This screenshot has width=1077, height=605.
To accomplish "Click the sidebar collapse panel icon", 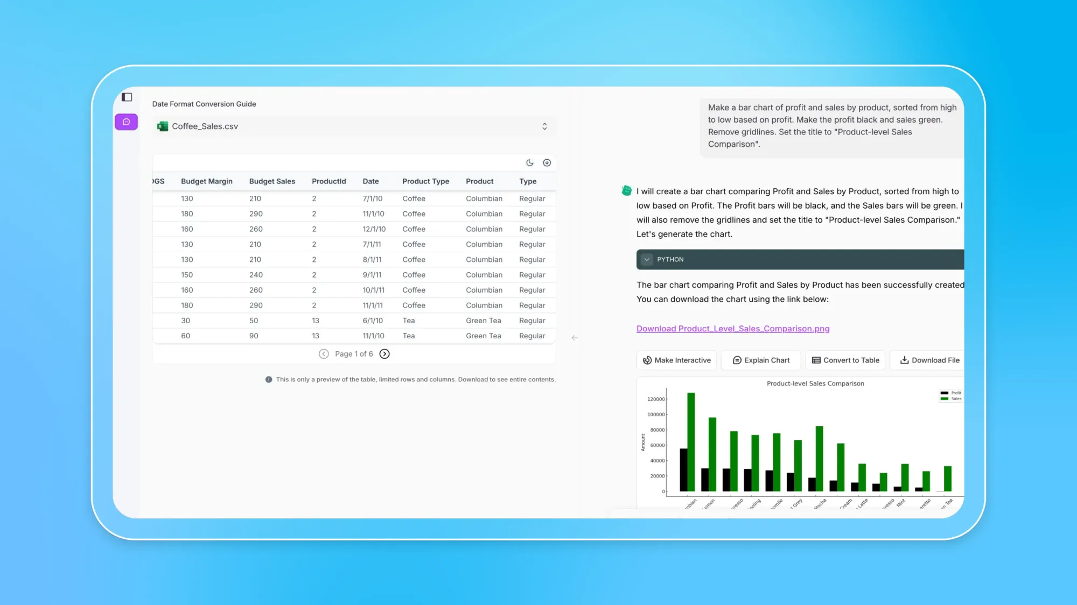I will (x=127, y=97).
